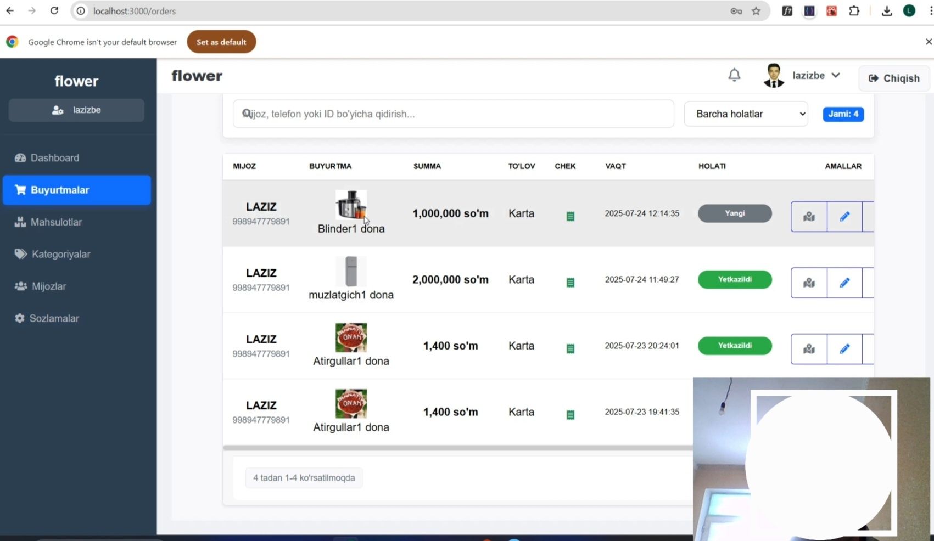Click the flower header title
Screen dimensions: 934x541
click(197, 76)
